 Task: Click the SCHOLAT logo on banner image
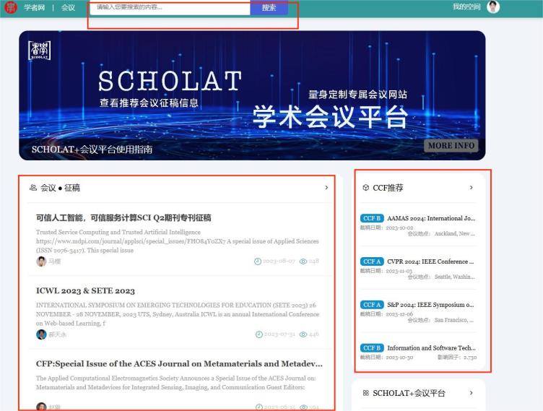[40, 51]
